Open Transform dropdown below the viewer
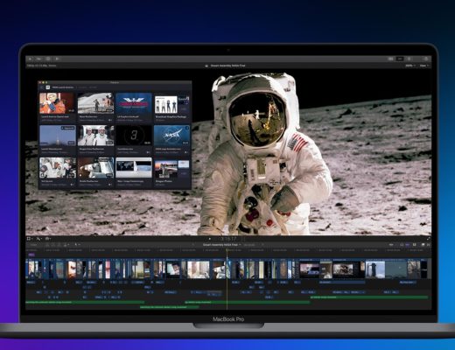The image size is (455, 350). [30, 239]
